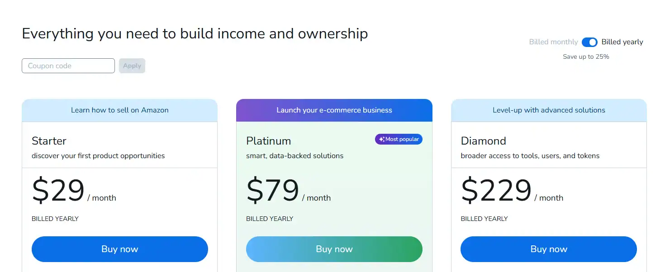665x272 pixels.
Task: Click the Save up to 25% text
Action: pyautogui.click(x=586, y=57)
